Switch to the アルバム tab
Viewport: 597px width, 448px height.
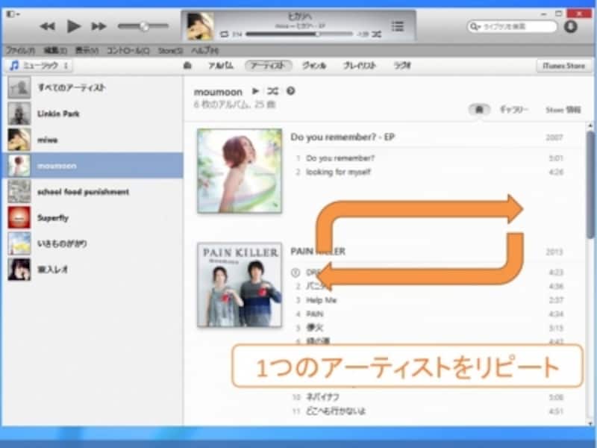[x=221, y=66]
